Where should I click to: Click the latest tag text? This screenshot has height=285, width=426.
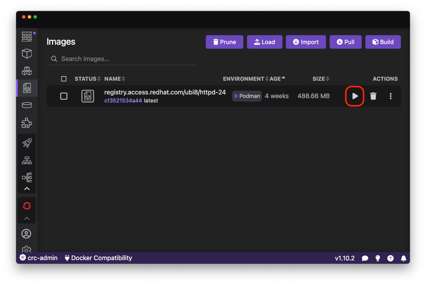click(x=151, y=100)
